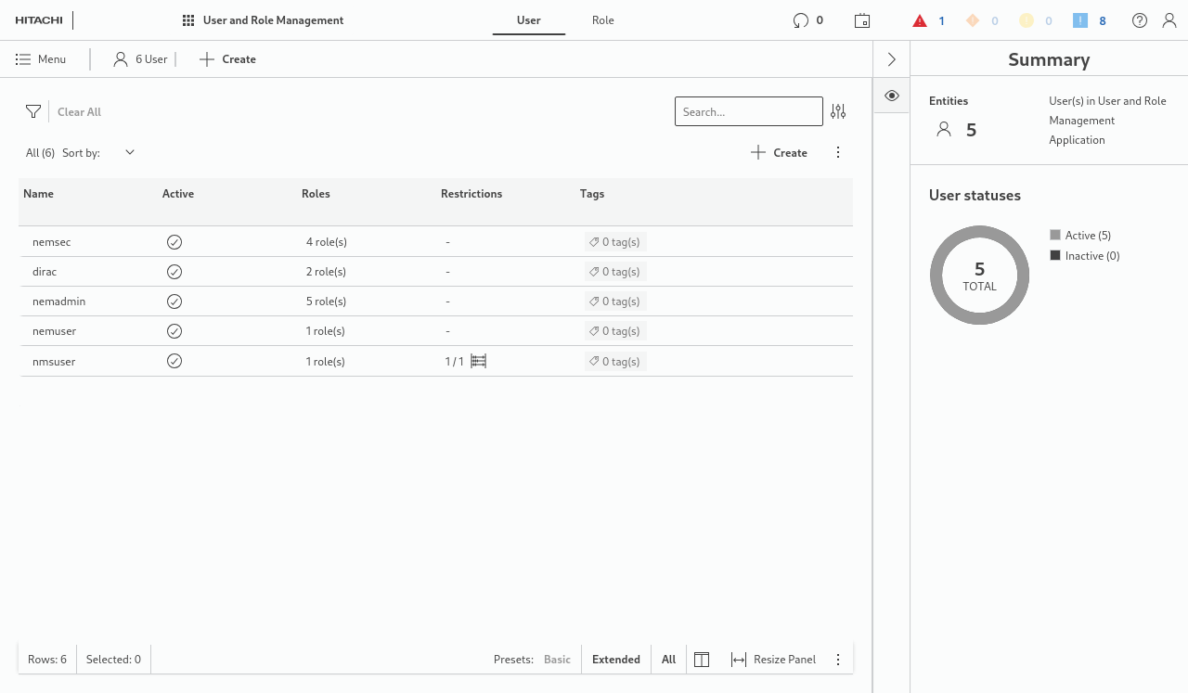This screenshot has width=1188, height=693.
Task: Switch to the Role tab
Action: pos(603,20)
